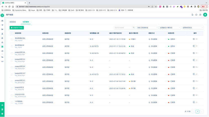
Task: Check the 测试预测时间2 row checkbox
Action: (12, 39)
